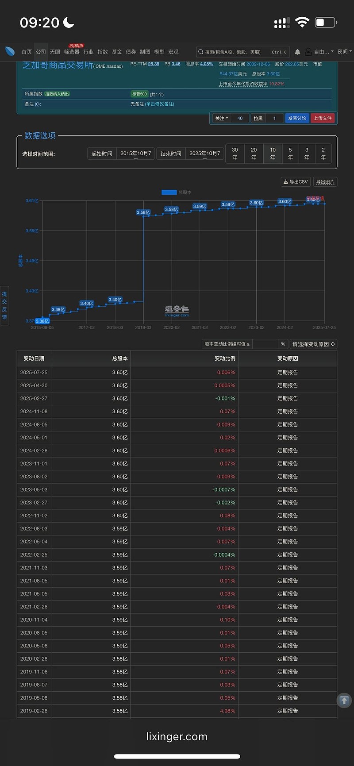
Task: Click the red 上传文件 button
Action: [323, 118]
